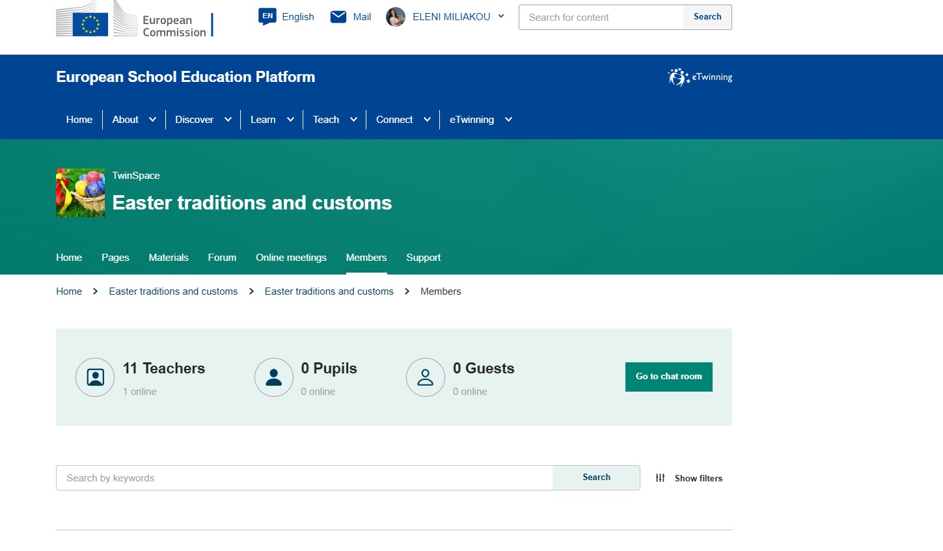Click the Easter eggs TwinSpace thumbnail

pyautogui.click(x=81, y=193)
